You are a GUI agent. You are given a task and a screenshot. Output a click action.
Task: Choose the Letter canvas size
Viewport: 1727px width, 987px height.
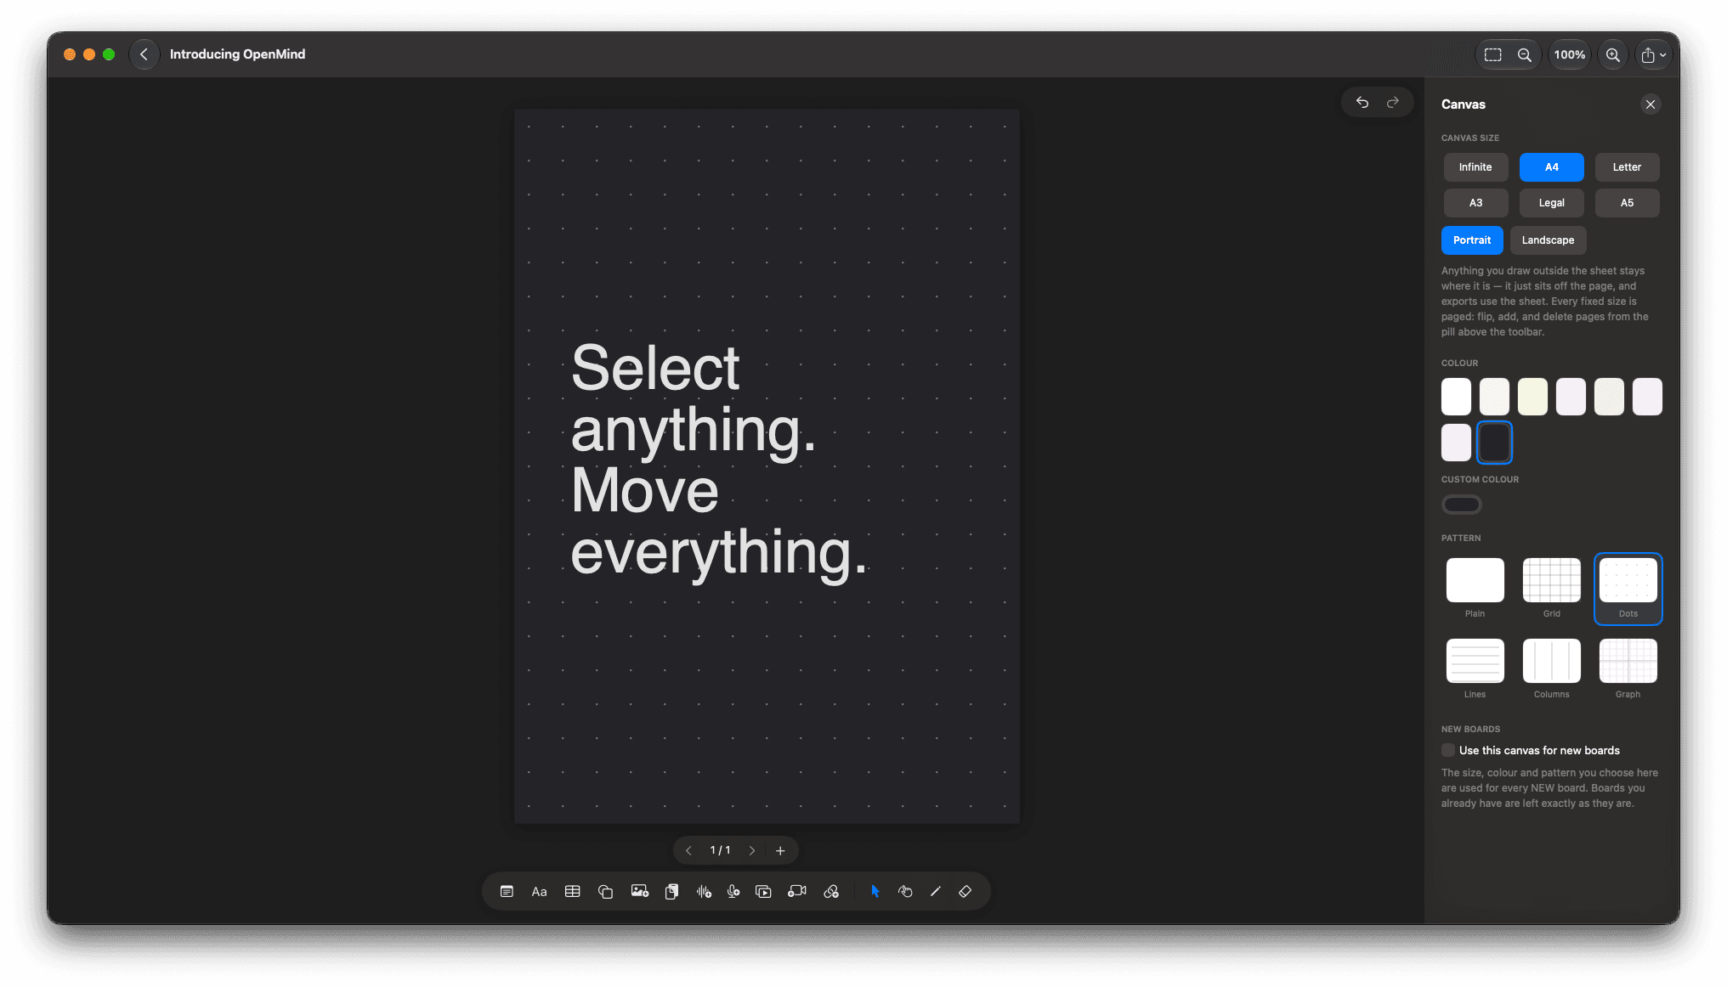1627,167
